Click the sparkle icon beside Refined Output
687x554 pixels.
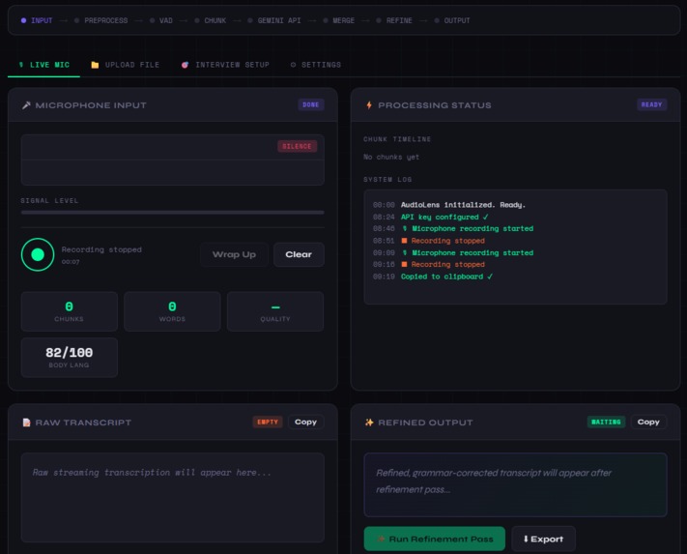point(369,423)
